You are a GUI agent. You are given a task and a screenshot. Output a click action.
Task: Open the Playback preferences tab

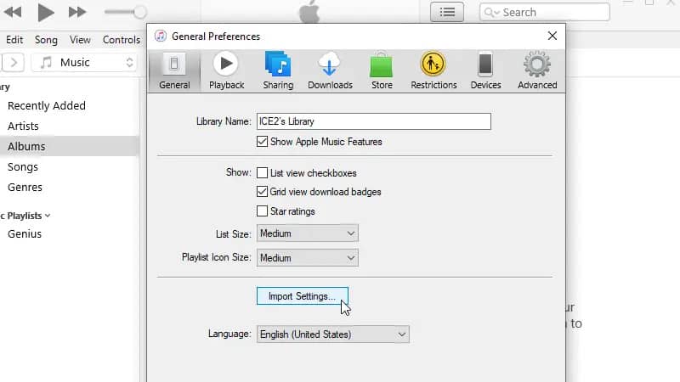(226, 71)
